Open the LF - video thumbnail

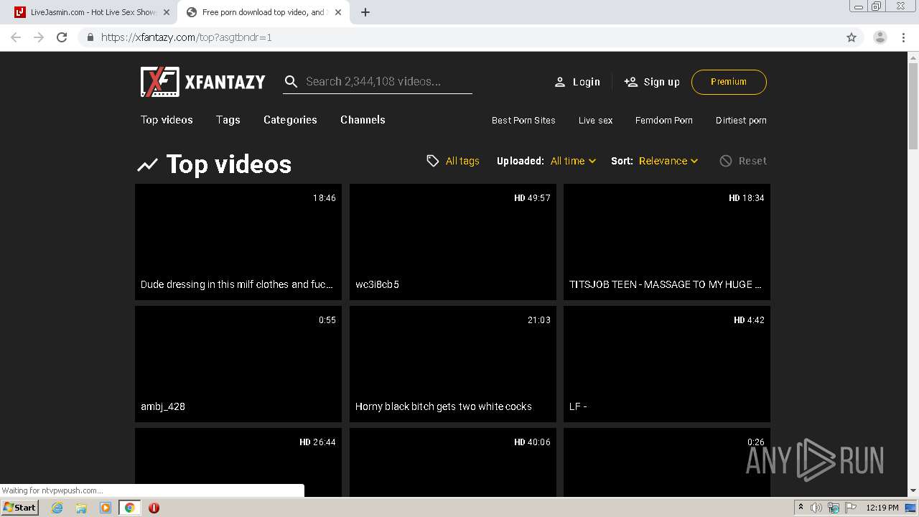click(667, 364)
